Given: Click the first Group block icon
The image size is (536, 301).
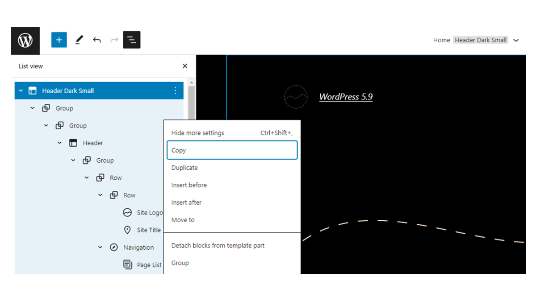Looking at the screenshot, I should (x=46, y=108).
